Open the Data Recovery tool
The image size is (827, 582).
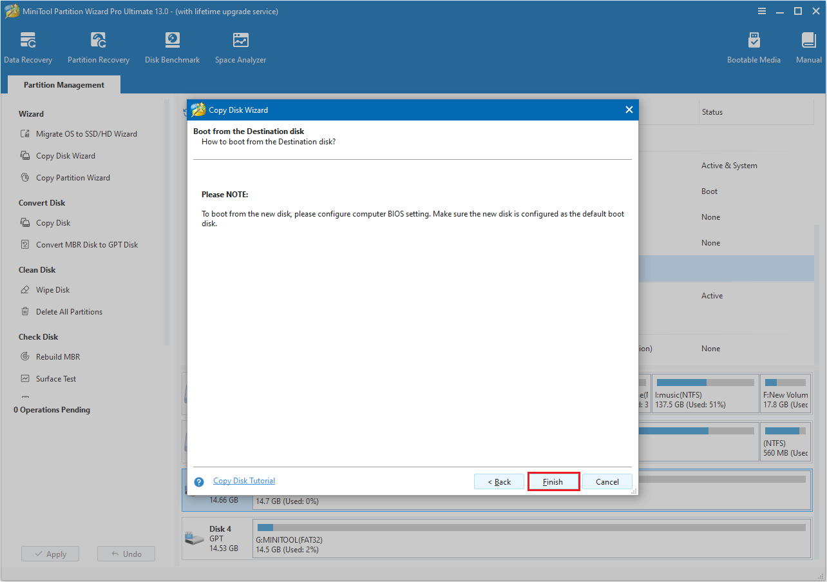pyautogui.click(x=28, y=46)
